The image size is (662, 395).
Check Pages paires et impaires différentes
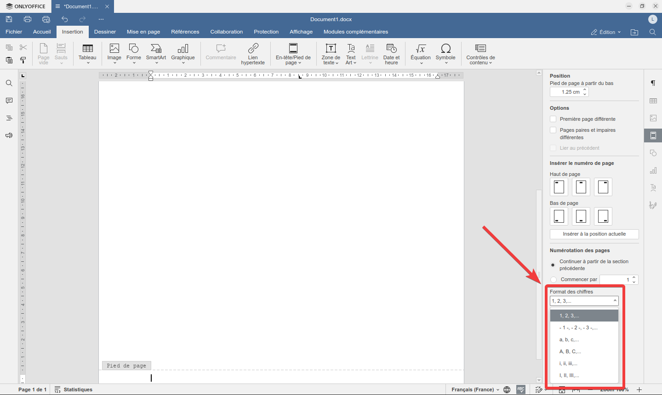tap(553, 130)
